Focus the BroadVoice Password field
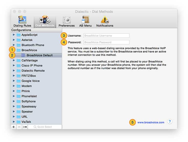Screen dimensions: 188x142 click(x=106, y=42)
